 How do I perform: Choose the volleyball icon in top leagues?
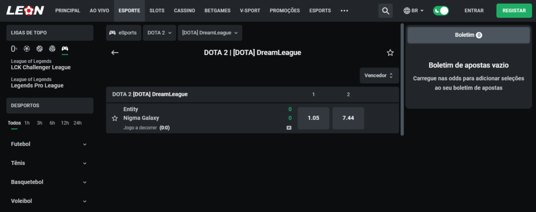[52, 49]
